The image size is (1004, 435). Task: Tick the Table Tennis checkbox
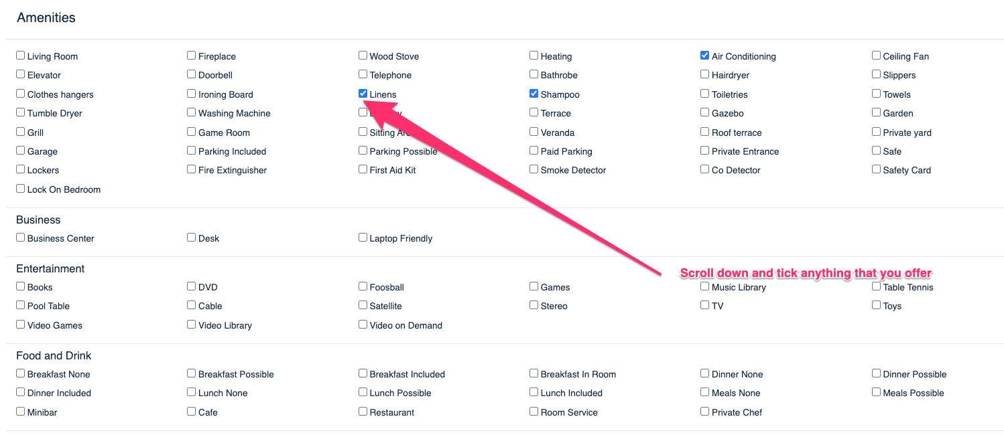pos(876,286)
